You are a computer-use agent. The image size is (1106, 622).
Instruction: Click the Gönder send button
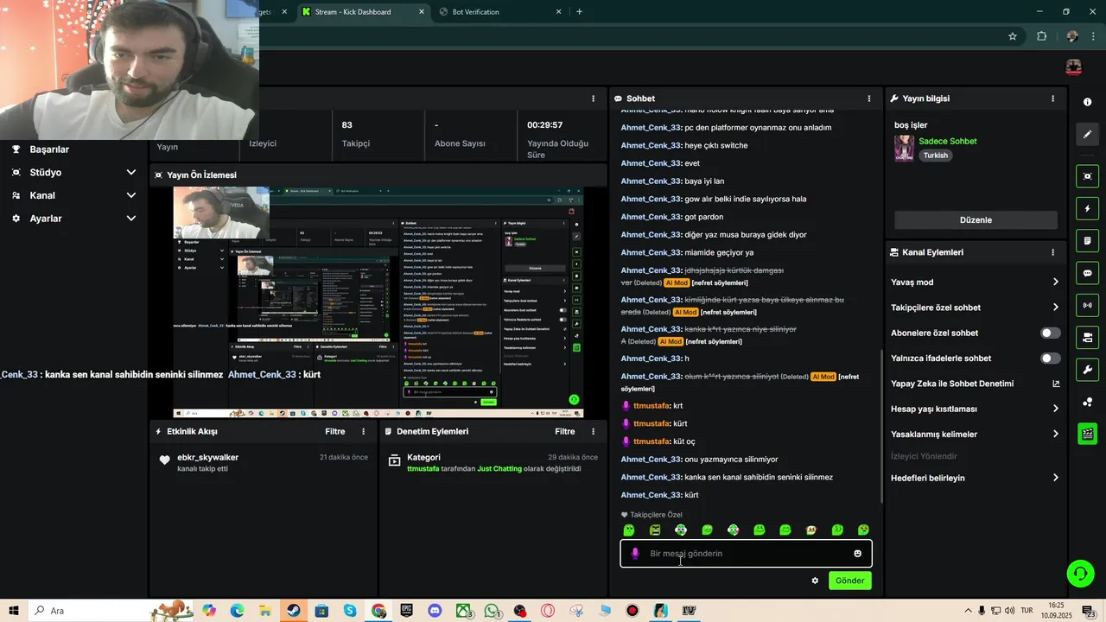849,581
